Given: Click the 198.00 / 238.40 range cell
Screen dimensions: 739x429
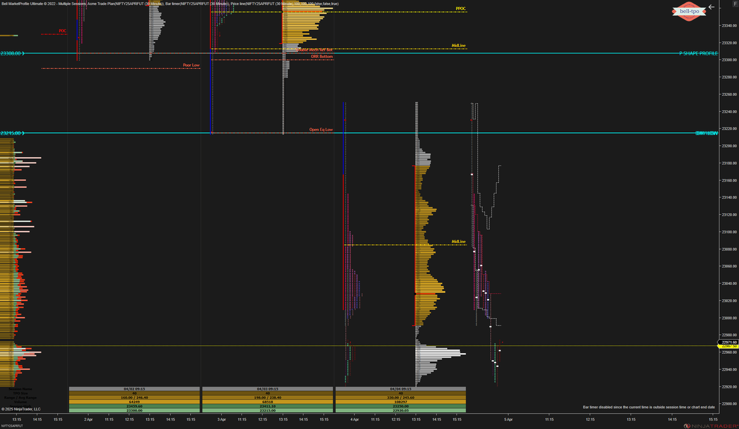Looking at the screenshot, I should click(x=267, y=398).
